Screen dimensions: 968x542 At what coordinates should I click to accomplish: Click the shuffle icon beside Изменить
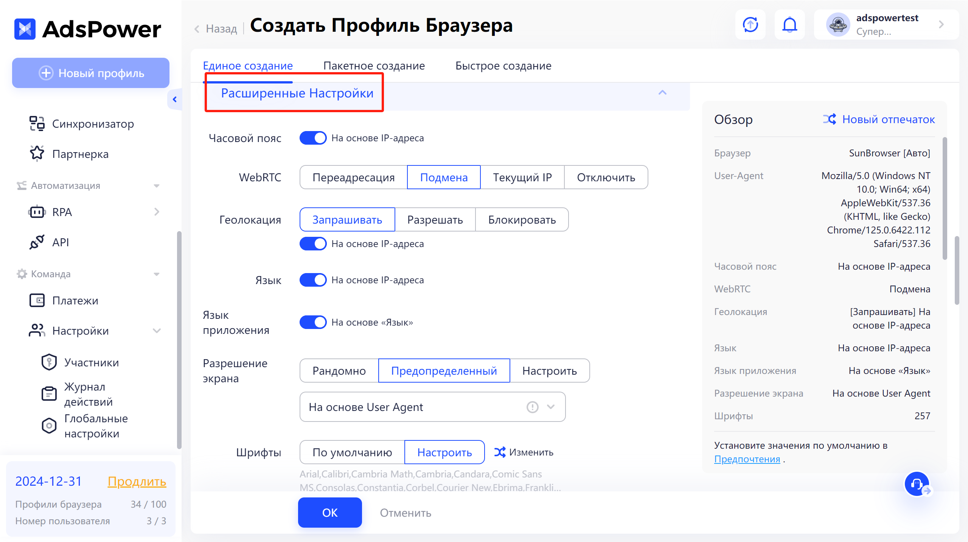500,452
